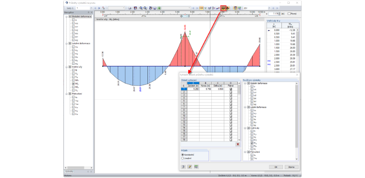Toggle the Platné checkbox in row 1

tap(231, 89)
